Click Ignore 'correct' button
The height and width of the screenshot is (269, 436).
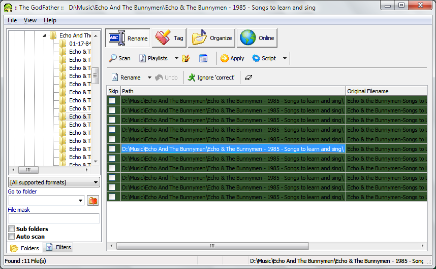click(x=211, y=78)
